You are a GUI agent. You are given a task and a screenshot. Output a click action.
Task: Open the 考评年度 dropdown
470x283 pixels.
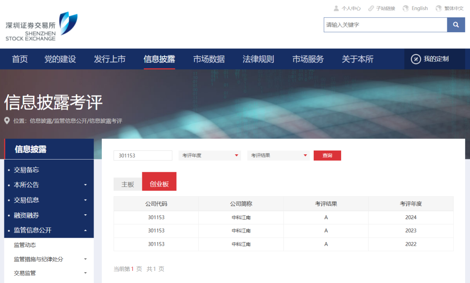click(x=210, y=156)
